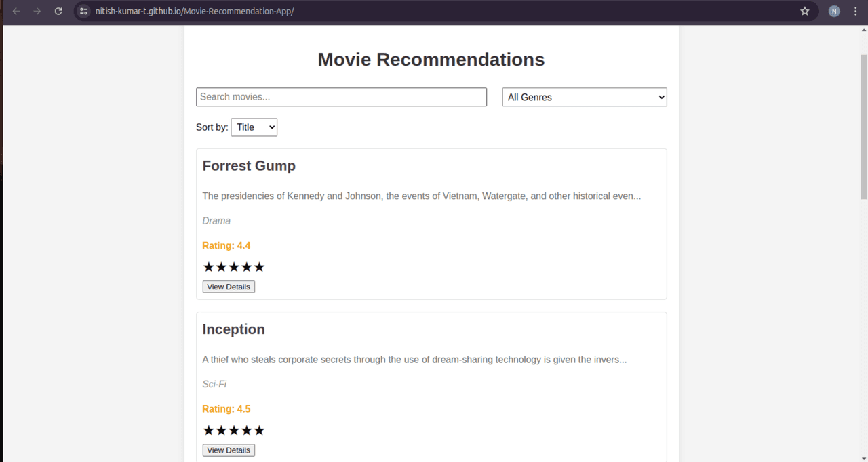Screen dimensions: 868x462
Task: Click the first star of Forrest Gump rating
Action: click(209, 267)
